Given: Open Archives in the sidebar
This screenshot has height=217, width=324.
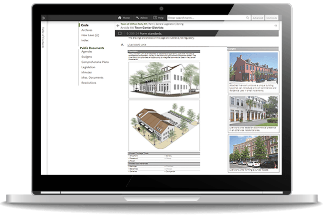Looking at the screenshot, I should [x=87, y=30].
